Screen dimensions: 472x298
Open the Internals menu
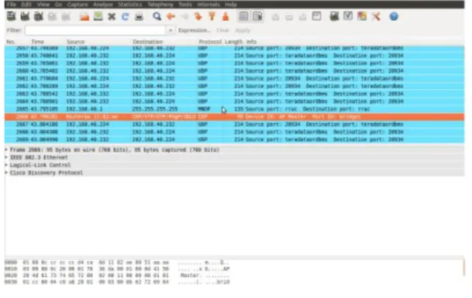208,4
